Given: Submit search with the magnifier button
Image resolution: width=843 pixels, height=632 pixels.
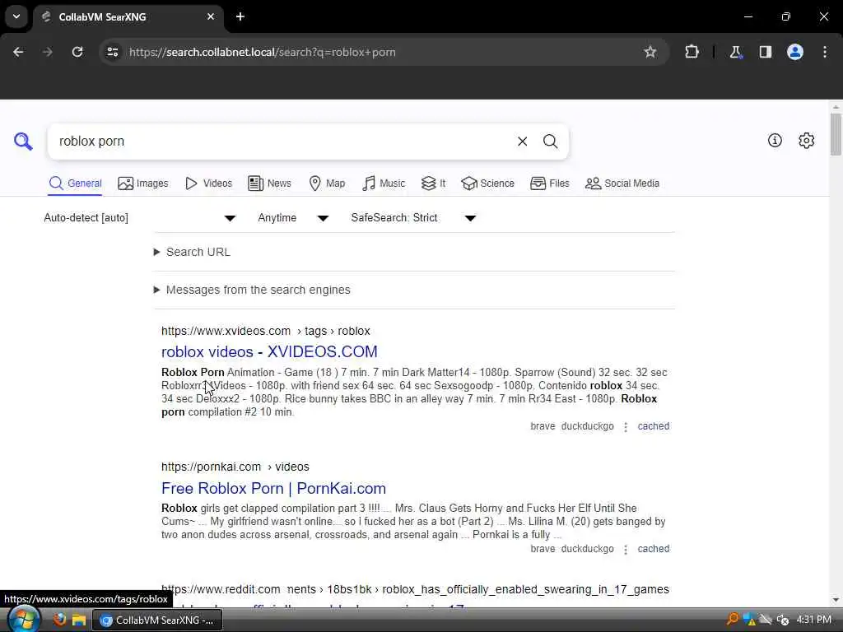Looking at the screenshot, I should tap(550, 142).
